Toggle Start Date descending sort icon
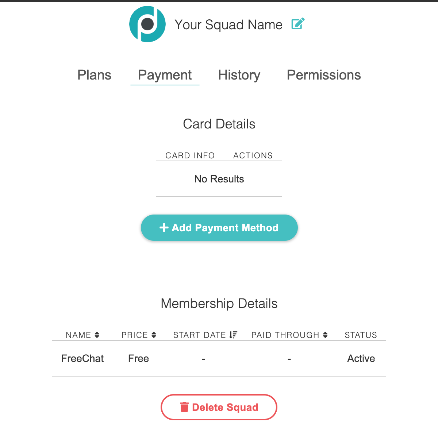 coord(233,335)
